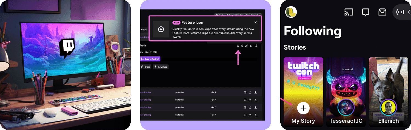Screen dimensions: 411x130
Task: Click the Download button beside Share
Action: (x=161, y=67)
